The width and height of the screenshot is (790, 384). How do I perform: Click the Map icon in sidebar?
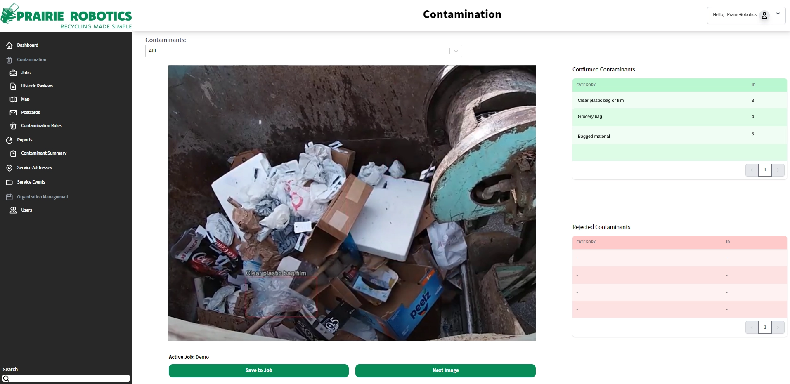click(x=13, y=99)
